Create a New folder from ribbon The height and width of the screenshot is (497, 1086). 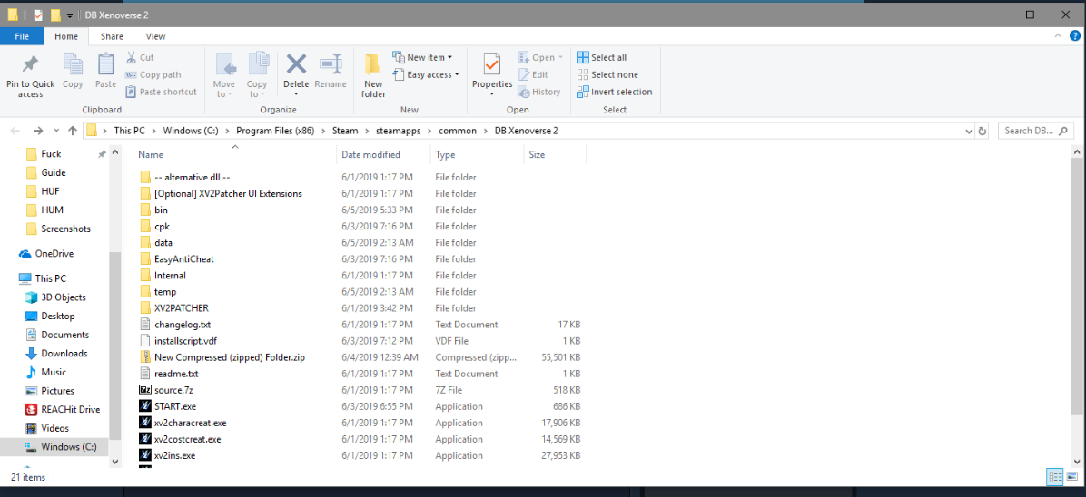(x=373, y=74)
